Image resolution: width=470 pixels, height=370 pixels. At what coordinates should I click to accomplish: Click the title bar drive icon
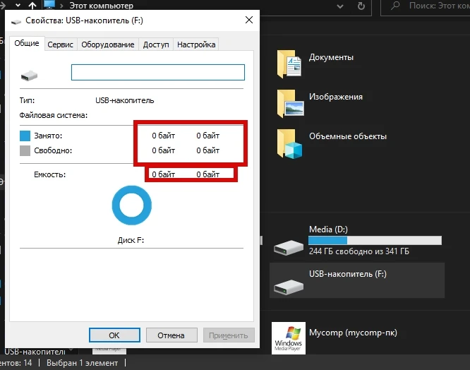(x=16, y=21)
